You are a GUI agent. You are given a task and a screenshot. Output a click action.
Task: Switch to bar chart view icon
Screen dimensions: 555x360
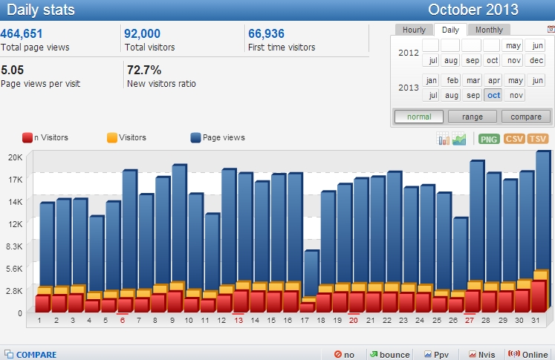pos(444,139)
